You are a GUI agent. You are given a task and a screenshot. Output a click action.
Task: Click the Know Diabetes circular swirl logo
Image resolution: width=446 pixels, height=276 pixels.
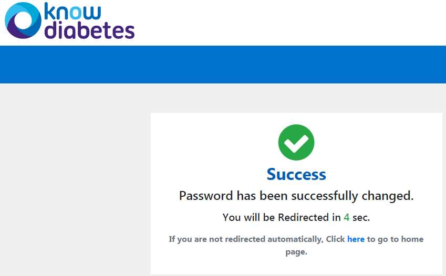[x=23, y=20]
